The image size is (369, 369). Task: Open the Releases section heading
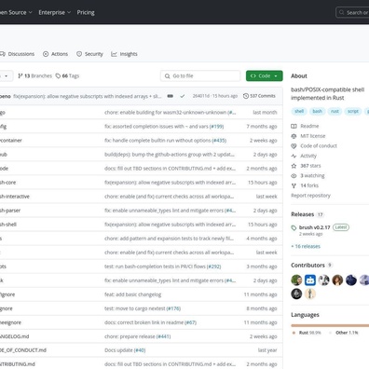302,214
